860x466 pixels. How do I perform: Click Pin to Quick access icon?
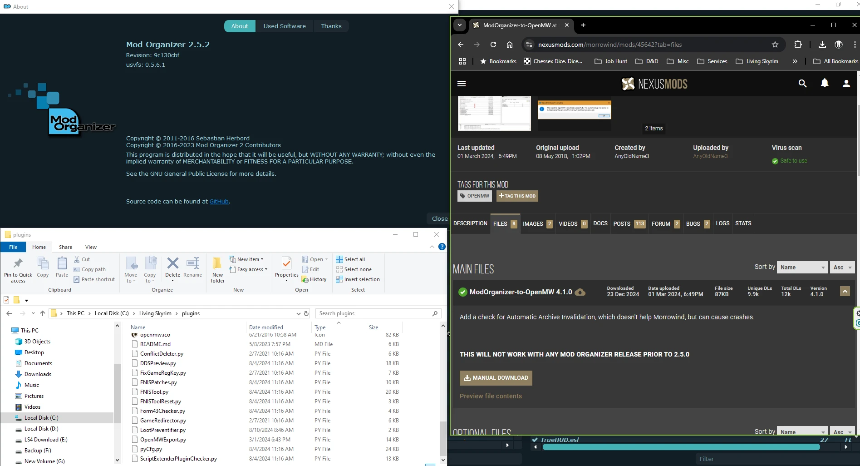(18, 270)
